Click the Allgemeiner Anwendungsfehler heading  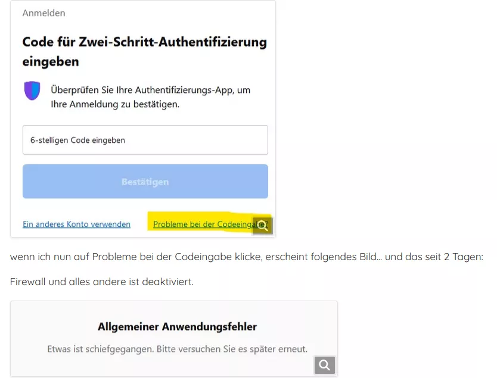177,326
